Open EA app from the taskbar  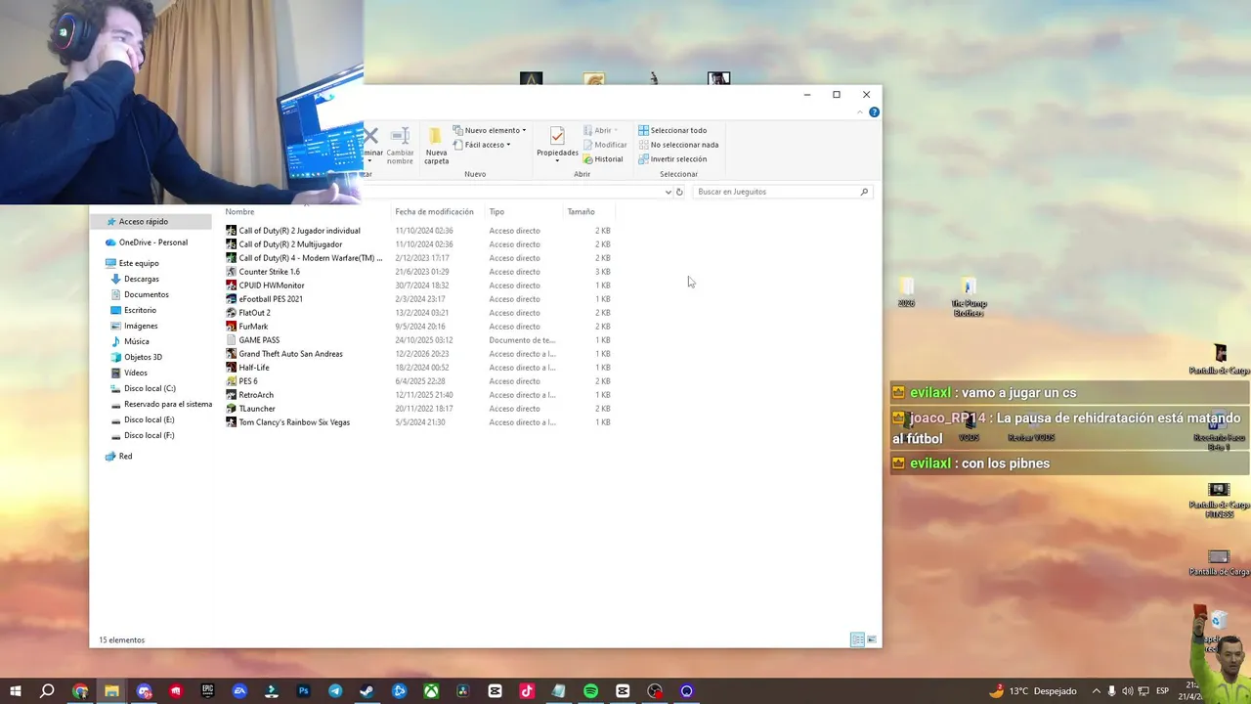point(239,691)
